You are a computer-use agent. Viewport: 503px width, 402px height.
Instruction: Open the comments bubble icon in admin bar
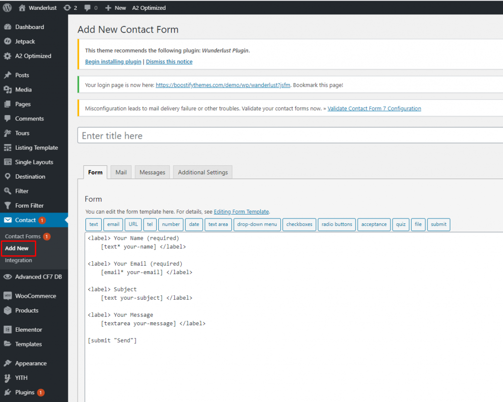pyautogui.click(x=87, y=8)
